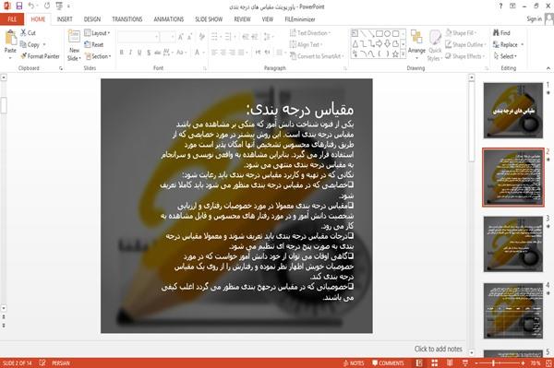554x368 pixels.
Task: Open the font color picker arrow
Action: tap(203, 53)
